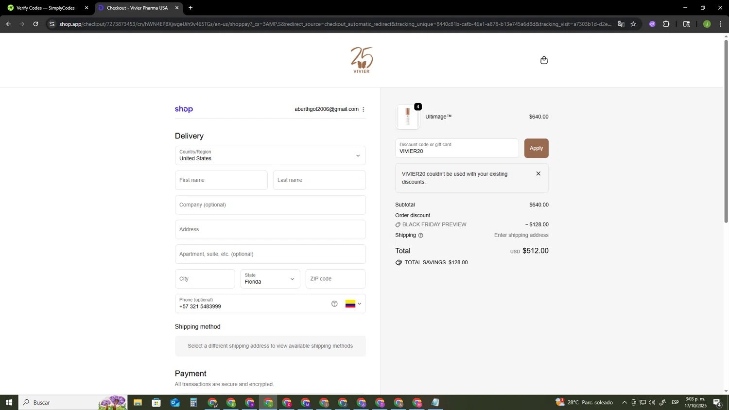
Task: Open File Explorer from the taskbar
Action: click(x=138, y=402)
